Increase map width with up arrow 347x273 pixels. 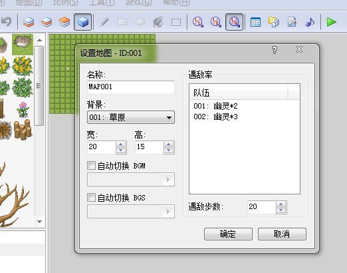(x=121, y=144)
